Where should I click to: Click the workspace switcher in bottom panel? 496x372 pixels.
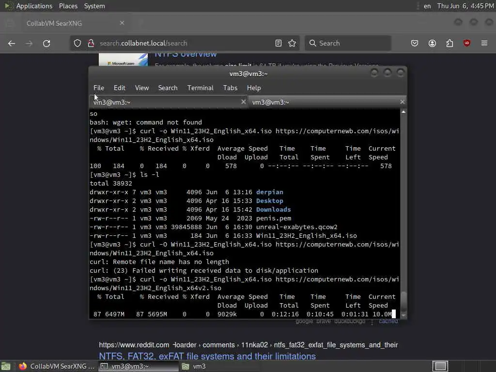(x=440, y=366)
